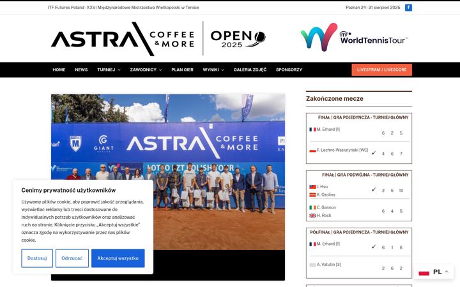Click Półfinał | Gra Pojedyncza match header
460x287 pixels.
coord(359,232)
